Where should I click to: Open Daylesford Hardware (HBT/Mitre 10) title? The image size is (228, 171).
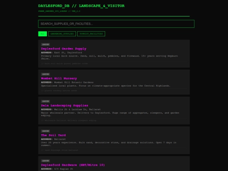(x=73, y=165)
